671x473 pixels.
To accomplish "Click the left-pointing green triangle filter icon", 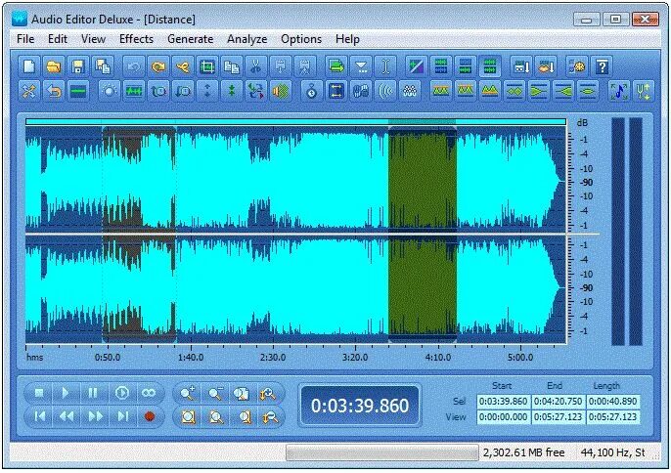I will [563, 91].
